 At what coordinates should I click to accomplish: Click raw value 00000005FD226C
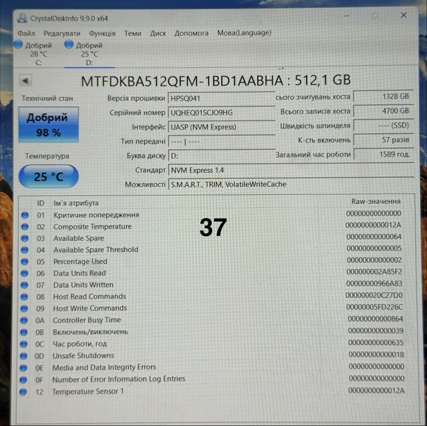pos(374,307)
